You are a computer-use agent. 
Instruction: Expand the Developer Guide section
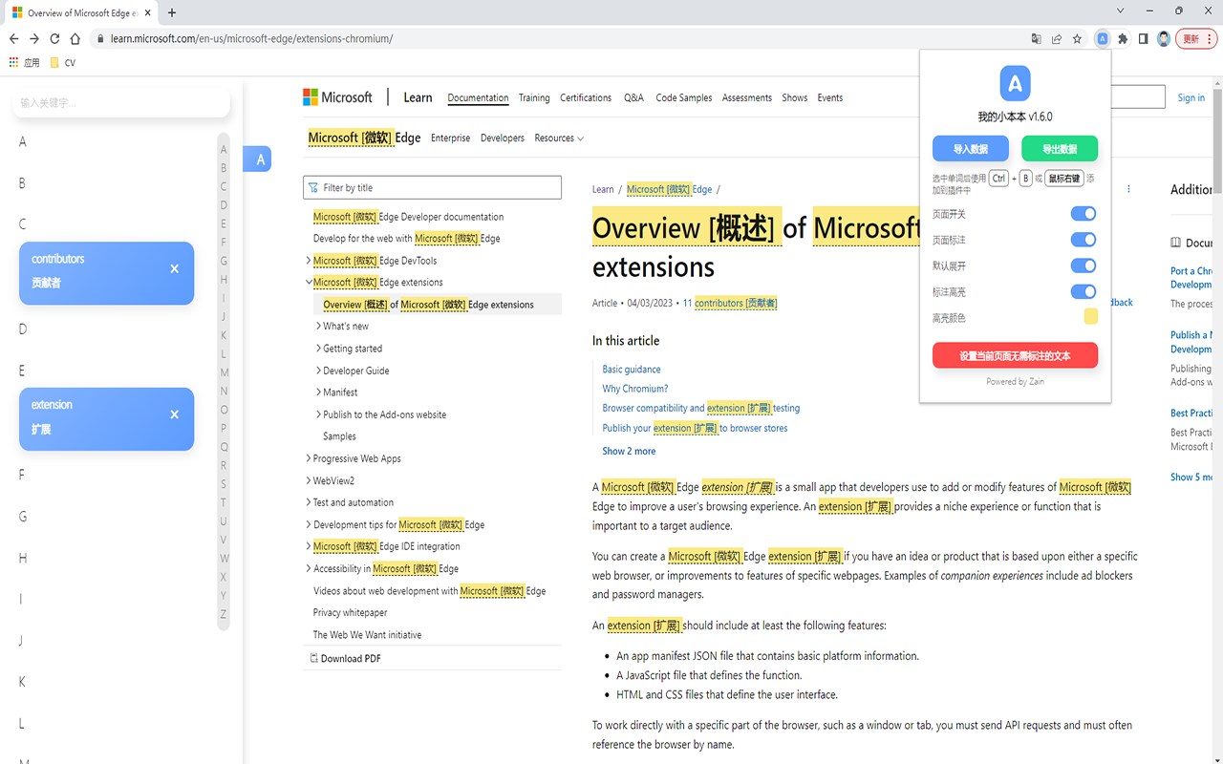(x=318, y=371)
